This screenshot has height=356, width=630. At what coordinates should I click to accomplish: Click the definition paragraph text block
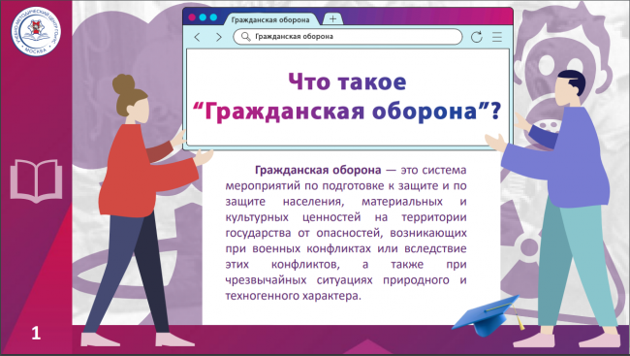tap(346, 233)
